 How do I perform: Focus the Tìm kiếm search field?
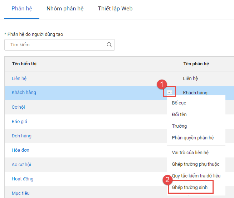59,45
